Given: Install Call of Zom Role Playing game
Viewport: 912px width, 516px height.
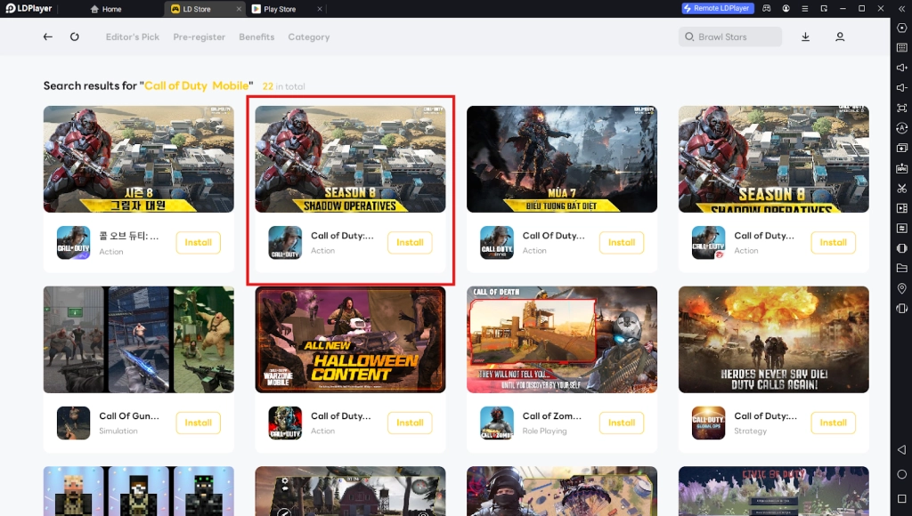Looking at the screenshot, I should click(x=622, y=423).
